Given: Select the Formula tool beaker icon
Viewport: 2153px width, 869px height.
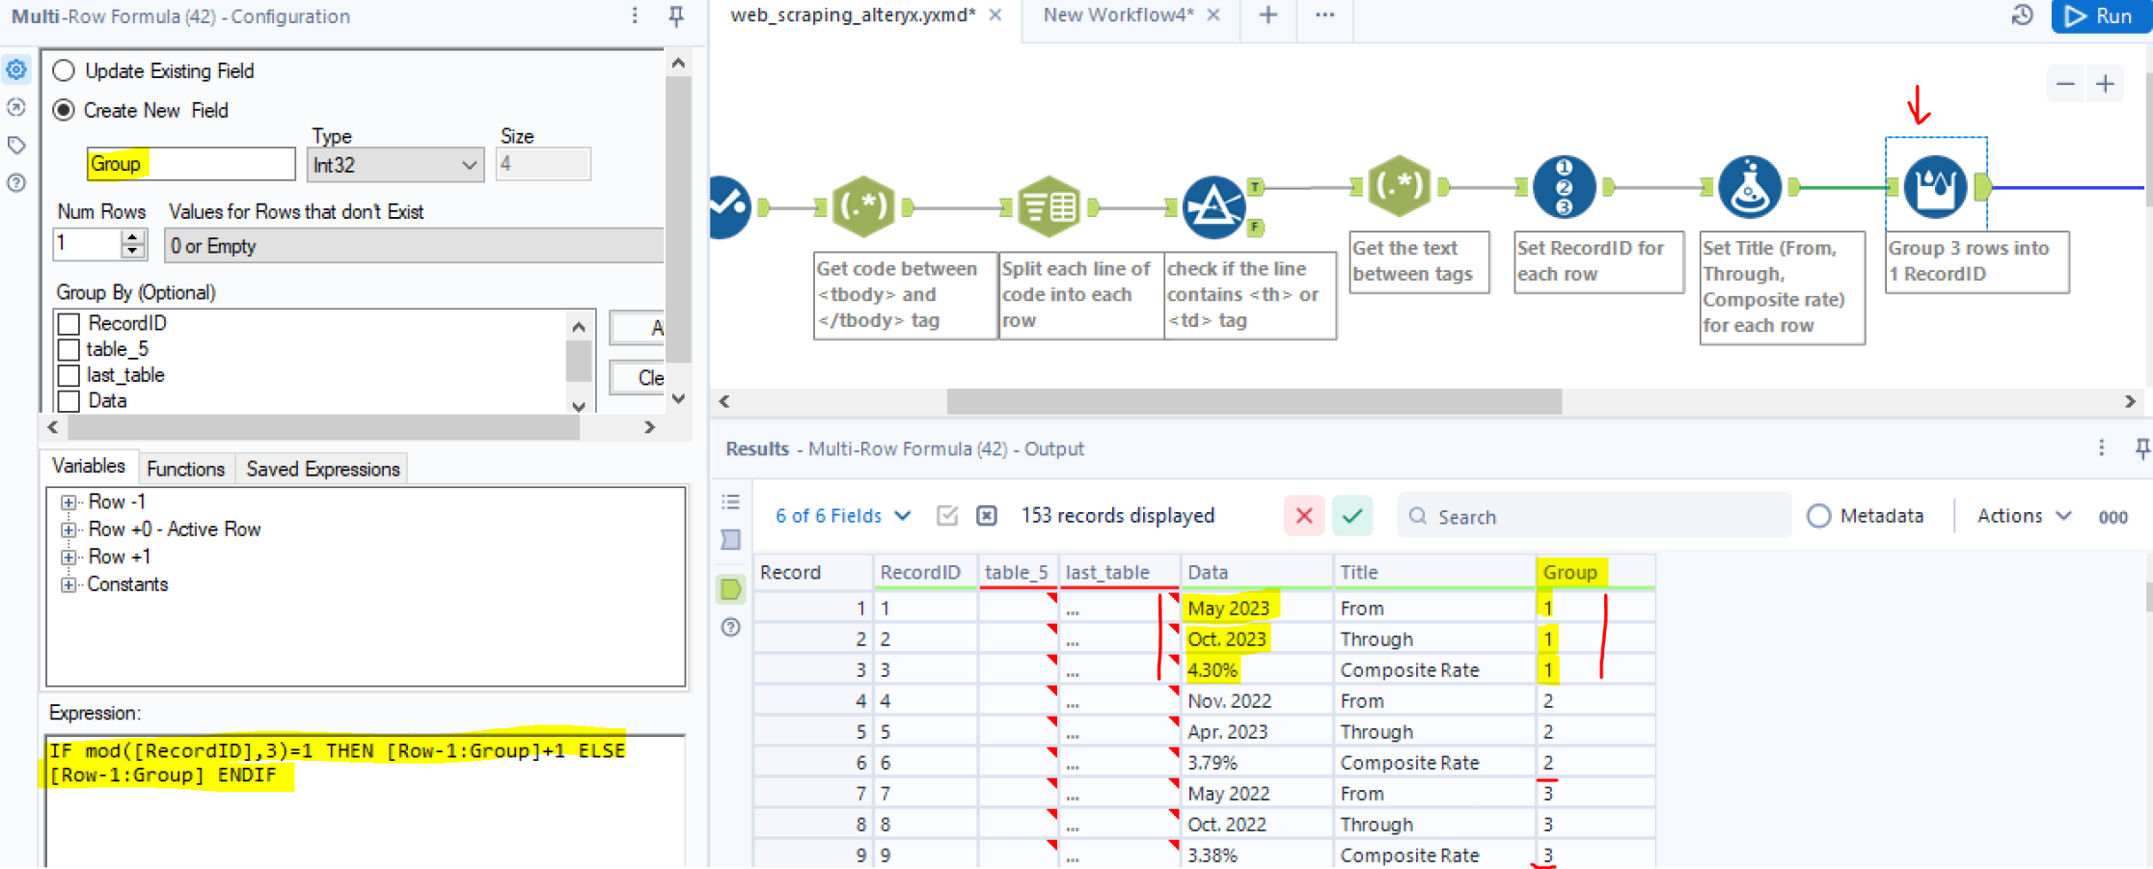Looking at the screenshot, I should click(x=1749, y=186).
